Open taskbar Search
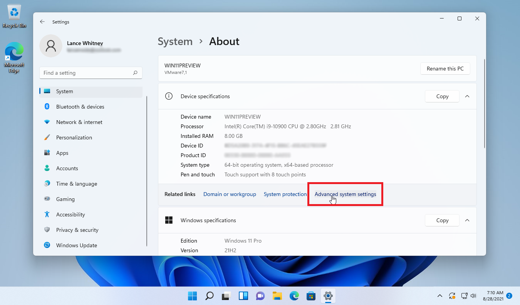This screenshot has height=305, width=520. [x=209, y=296]
